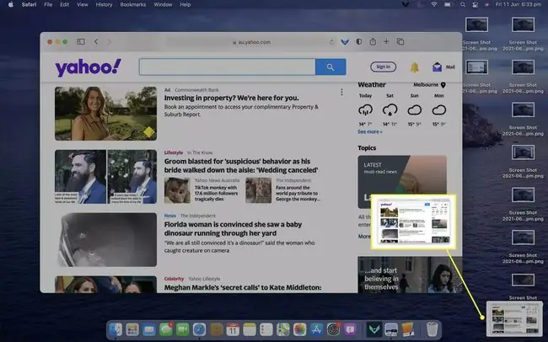Click into the Yahoo search box
The height and width of the screenshot is (342, 548).
coord(227,67)
